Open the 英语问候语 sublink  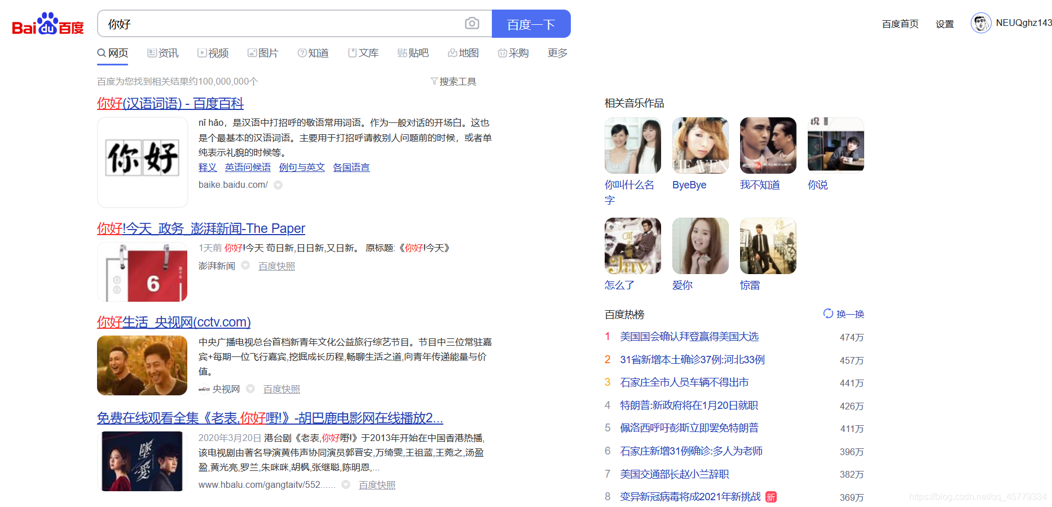[248, 167]
